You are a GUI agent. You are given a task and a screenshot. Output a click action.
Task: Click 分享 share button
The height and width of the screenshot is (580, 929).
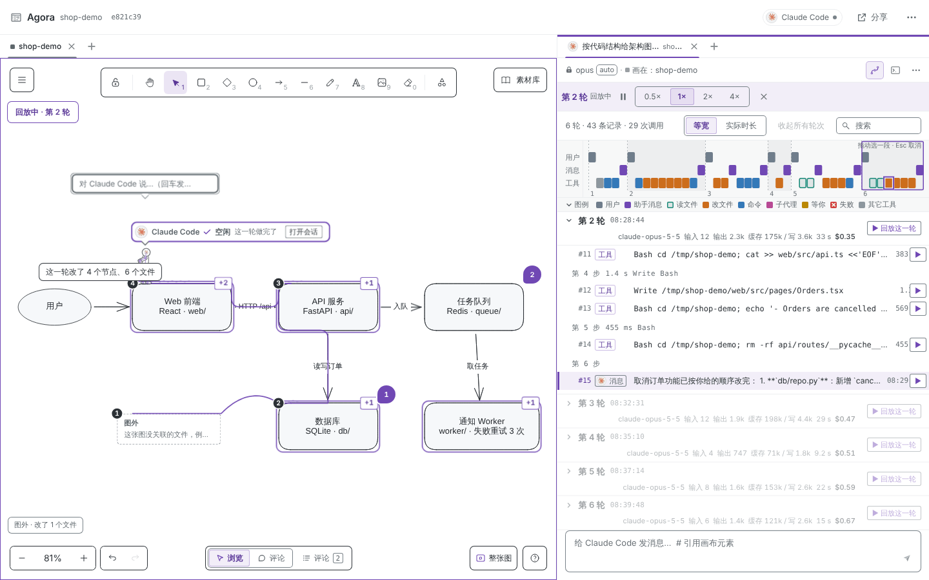872,17
